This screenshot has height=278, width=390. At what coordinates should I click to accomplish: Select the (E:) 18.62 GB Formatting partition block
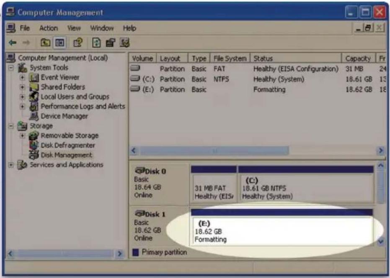point(282,227)
